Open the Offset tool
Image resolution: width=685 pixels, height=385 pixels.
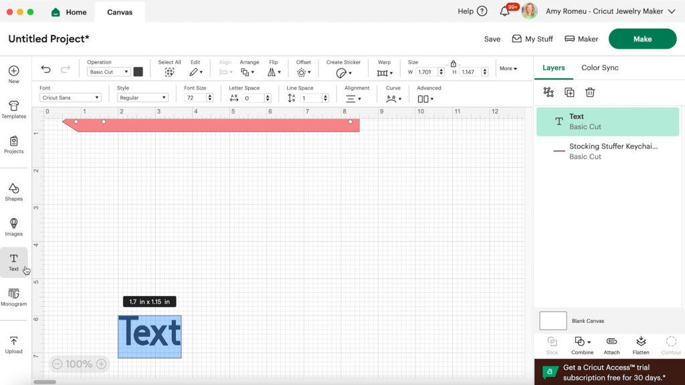(x=303, y=72)
